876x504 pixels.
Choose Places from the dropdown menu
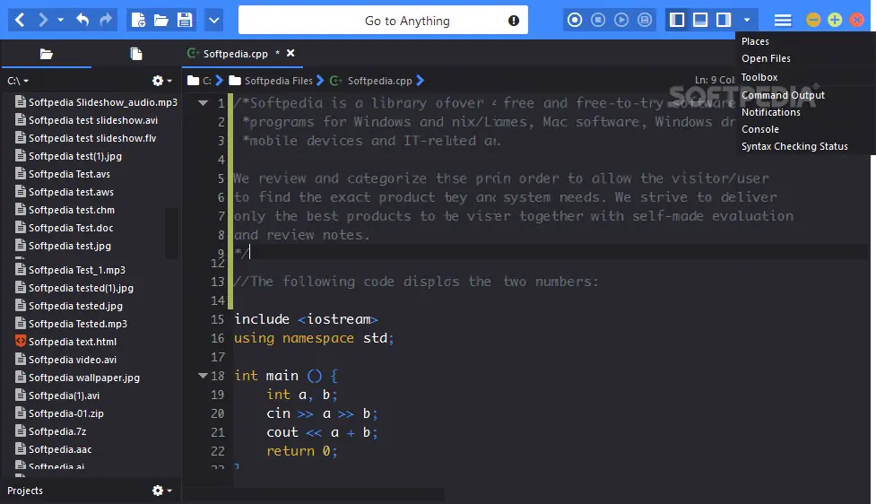pos(755,41)
